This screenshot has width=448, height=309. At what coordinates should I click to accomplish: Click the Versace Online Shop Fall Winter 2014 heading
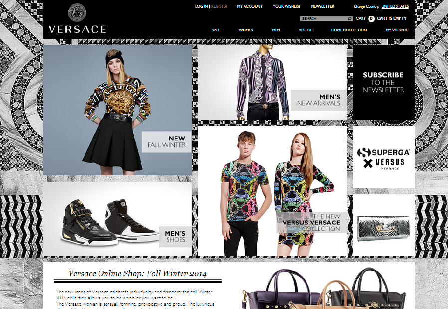pyautogui.click(x=137, y=274)
